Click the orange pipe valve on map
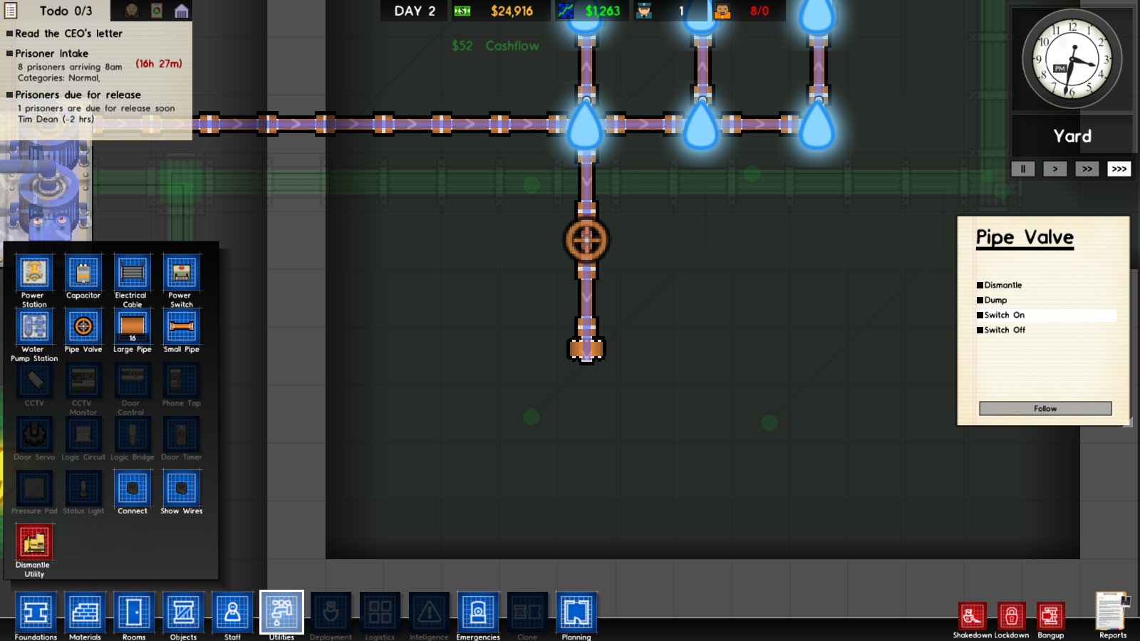 point(586,240)
